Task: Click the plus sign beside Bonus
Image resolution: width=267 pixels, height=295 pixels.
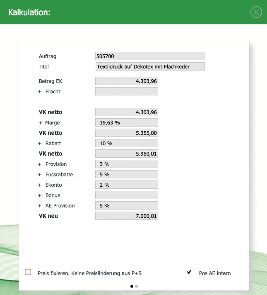Action: (x=40, y=195)
